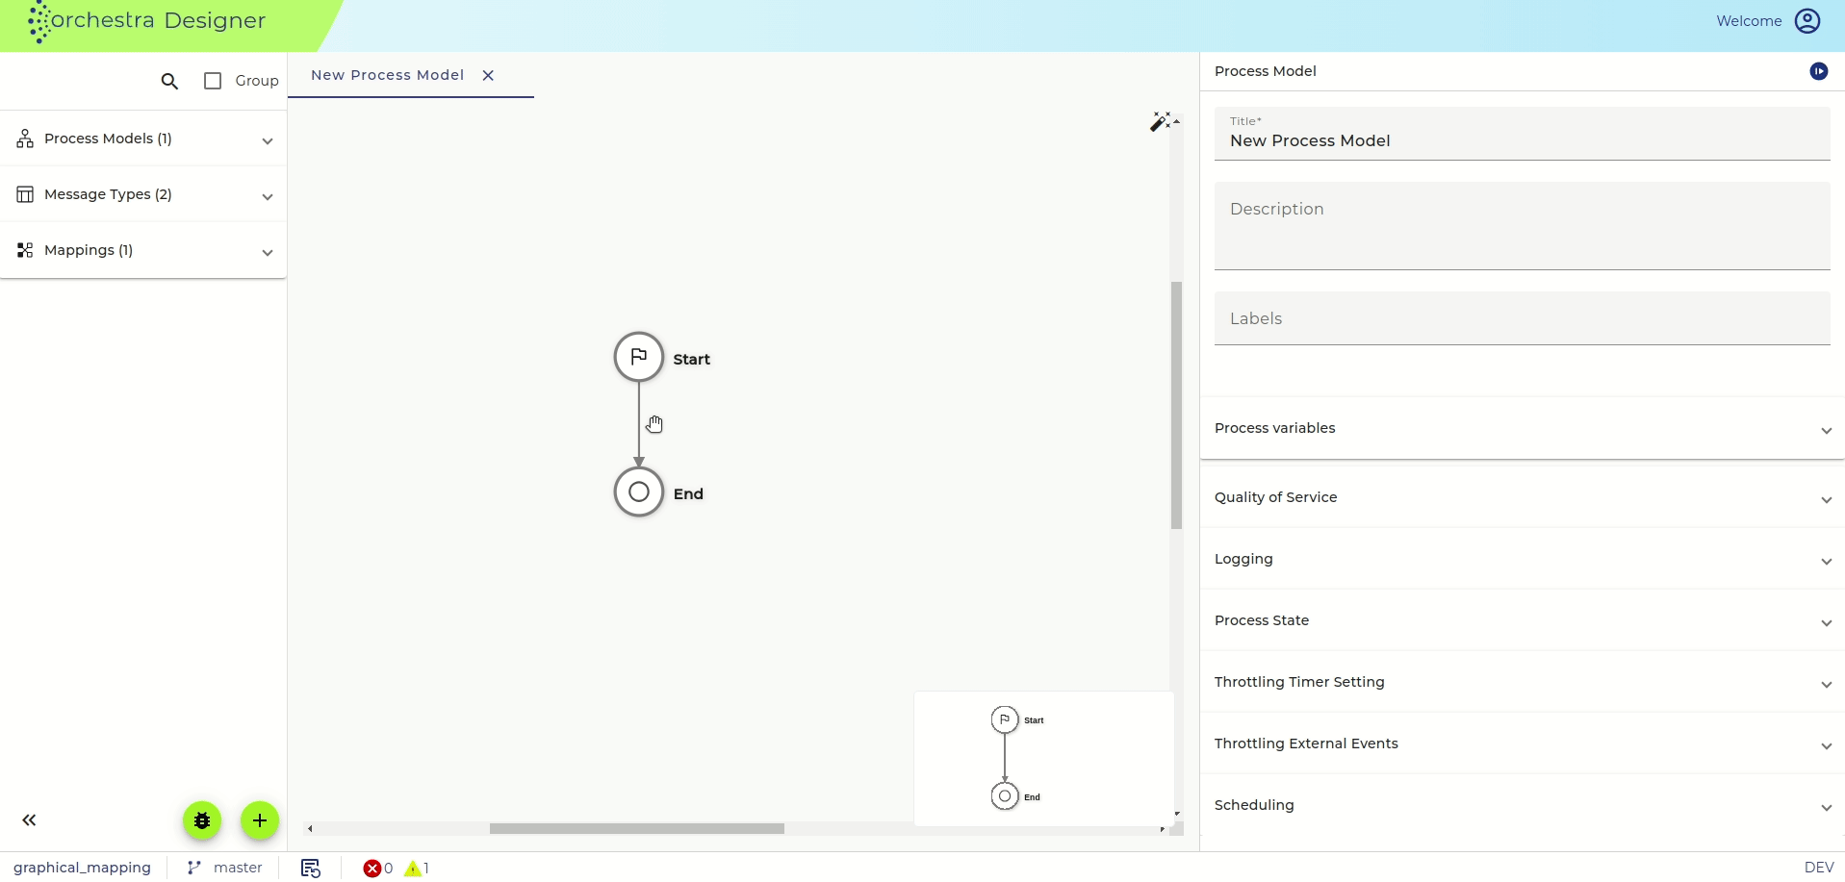The image size is (1845, 882).
Task: Click the minimap overview thumbnail
Action: click(1043, 758)
